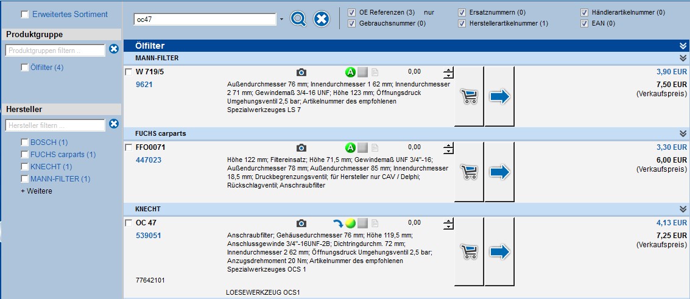Open article number link 9621
The width and height of the screenshot is (690, 299).
coord(144,85)
